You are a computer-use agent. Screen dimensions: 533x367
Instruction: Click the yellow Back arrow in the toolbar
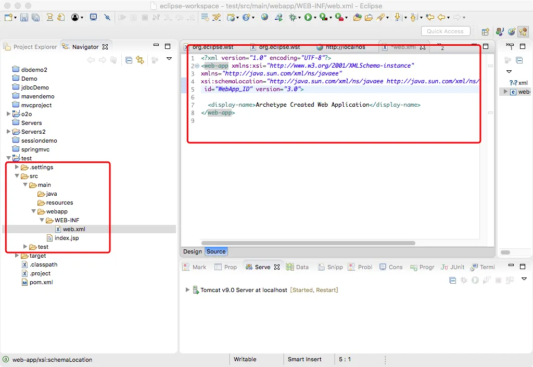[441, 17]
